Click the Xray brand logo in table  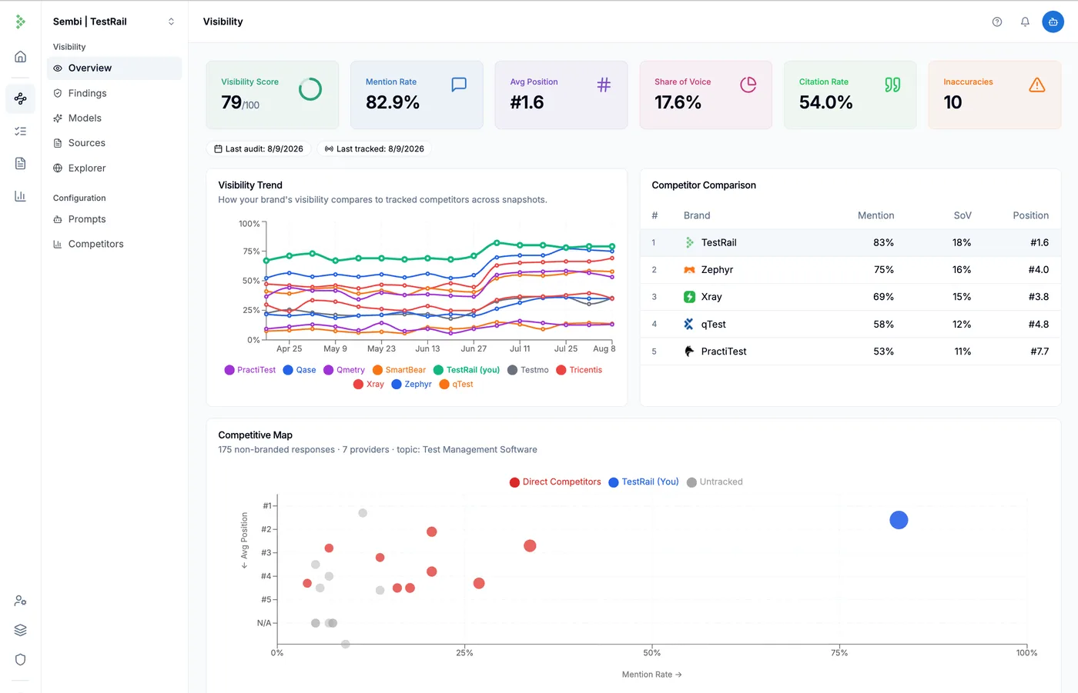[689, 297]
